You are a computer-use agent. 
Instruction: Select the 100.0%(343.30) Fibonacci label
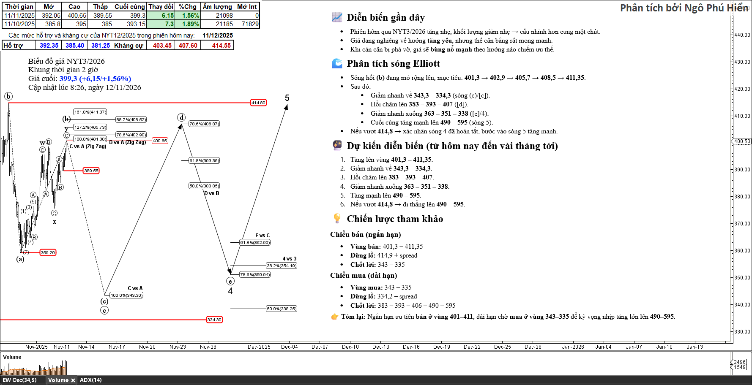[126, 295]
